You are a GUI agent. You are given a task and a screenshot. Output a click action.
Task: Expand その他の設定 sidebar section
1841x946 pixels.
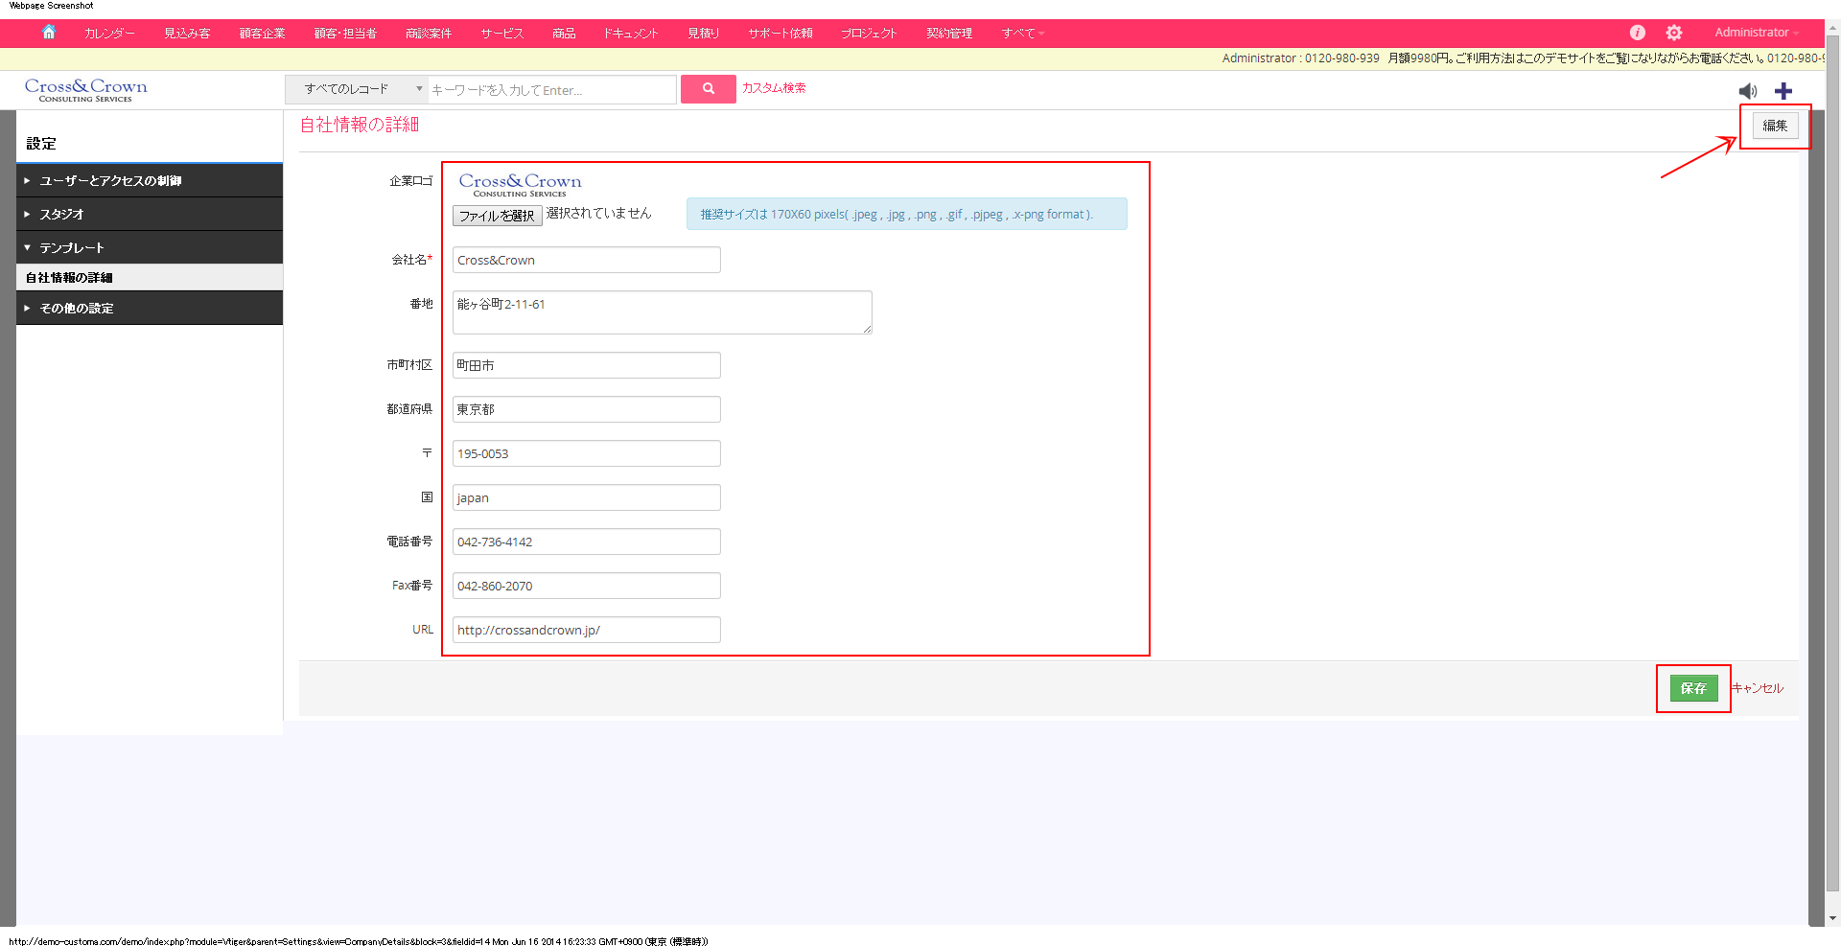point(76,309)
